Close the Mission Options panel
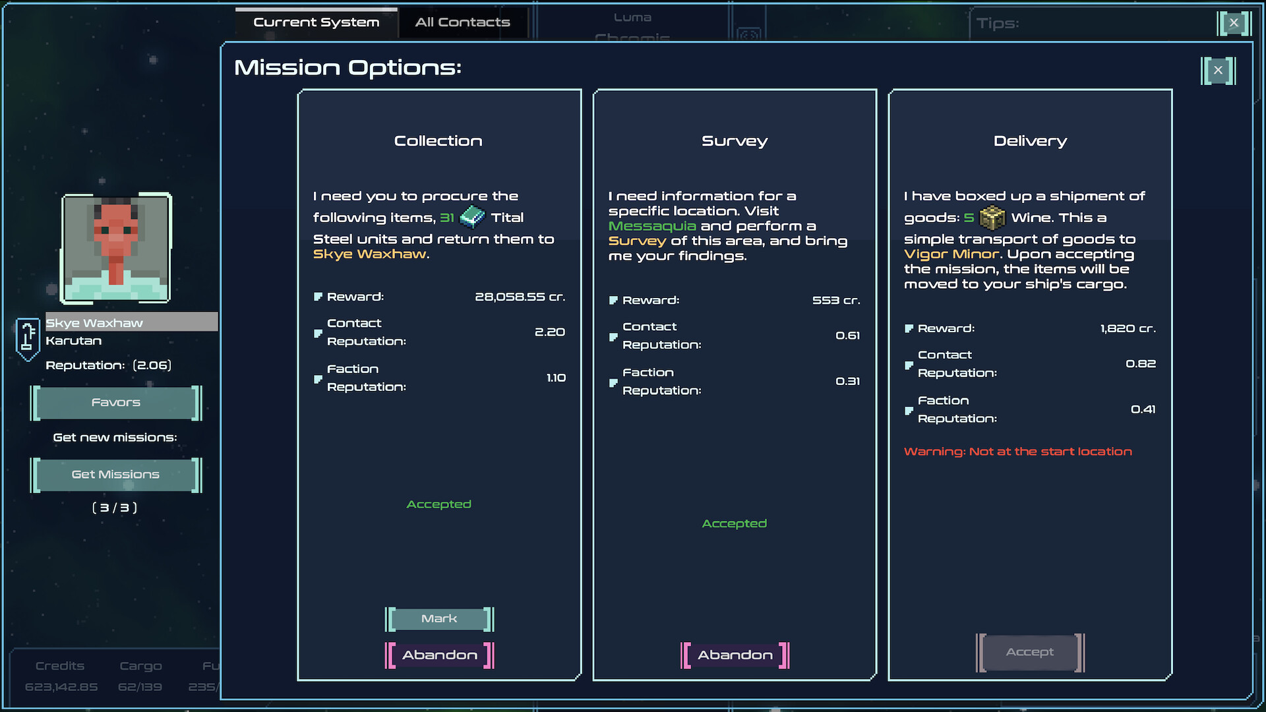This screenshot has height=712, width=1266. [x=1217, y=71]
